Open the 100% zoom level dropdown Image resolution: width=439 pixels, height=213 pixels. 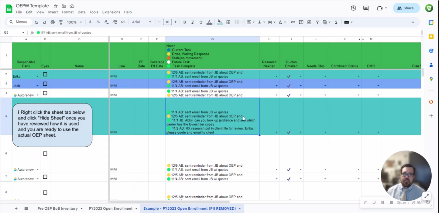click(x=74, y=22)
